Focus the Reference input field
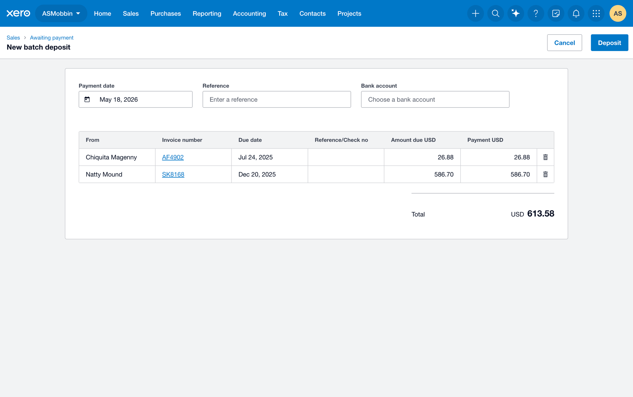This screenshot has height=397, width=633. tap(277, 99)
